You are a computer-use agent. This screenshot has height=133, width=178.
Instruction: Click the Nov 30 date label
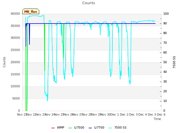(x=106, y=114)
